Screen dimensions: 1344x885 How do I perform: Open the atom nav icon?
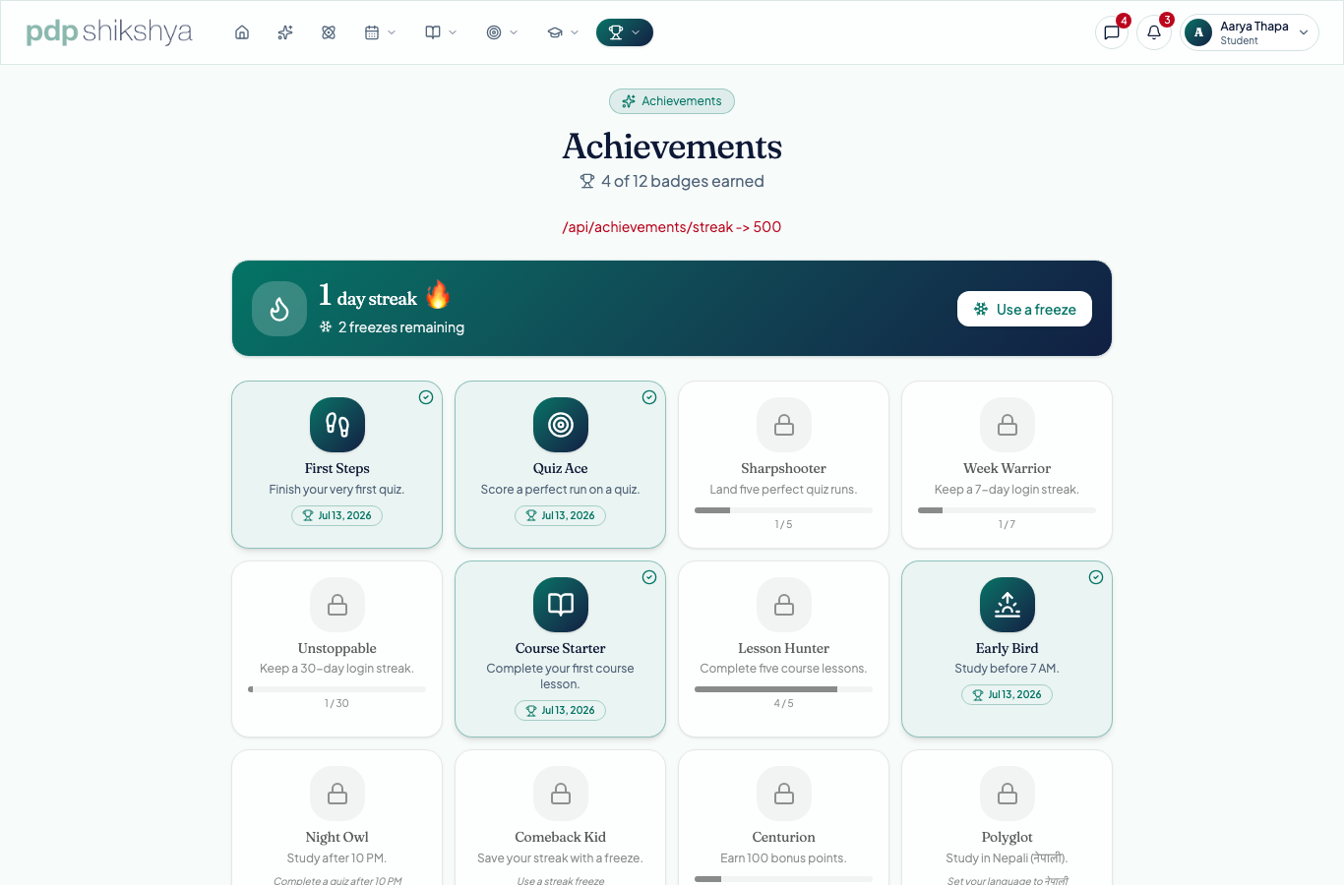click(329, 32)
